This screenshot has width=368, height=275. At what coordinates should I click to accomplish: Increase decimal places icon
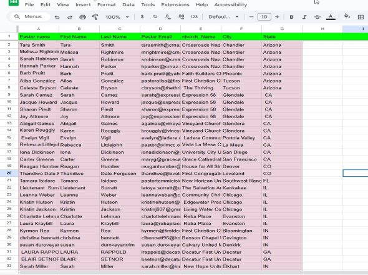181,17
